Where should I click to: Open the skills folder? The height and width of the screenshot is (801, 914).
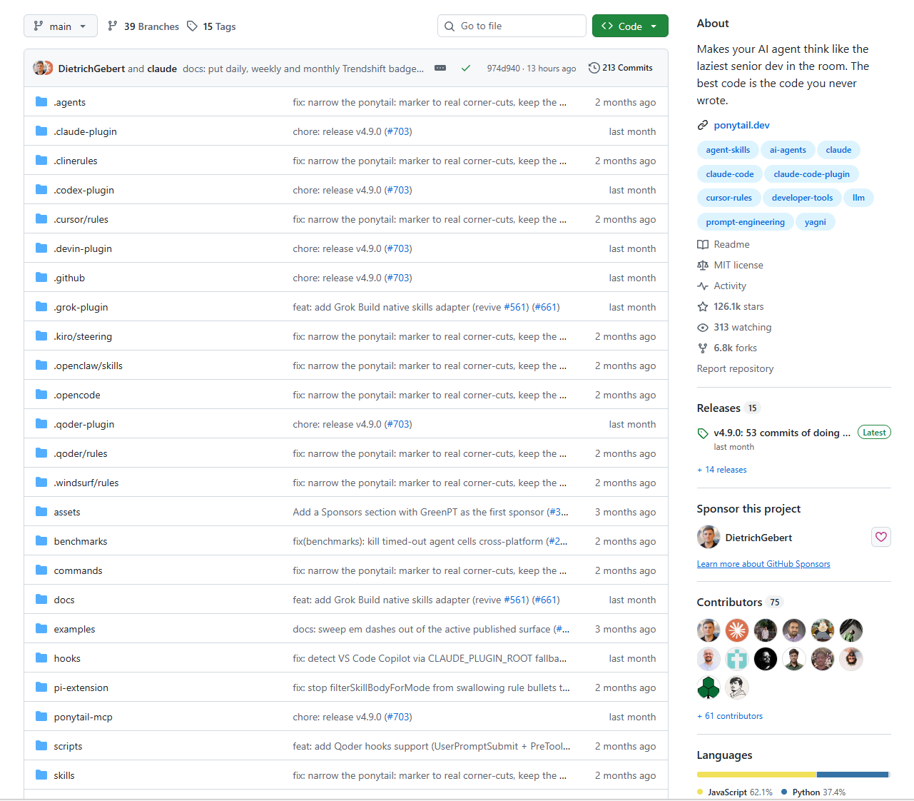click(64, 775)
